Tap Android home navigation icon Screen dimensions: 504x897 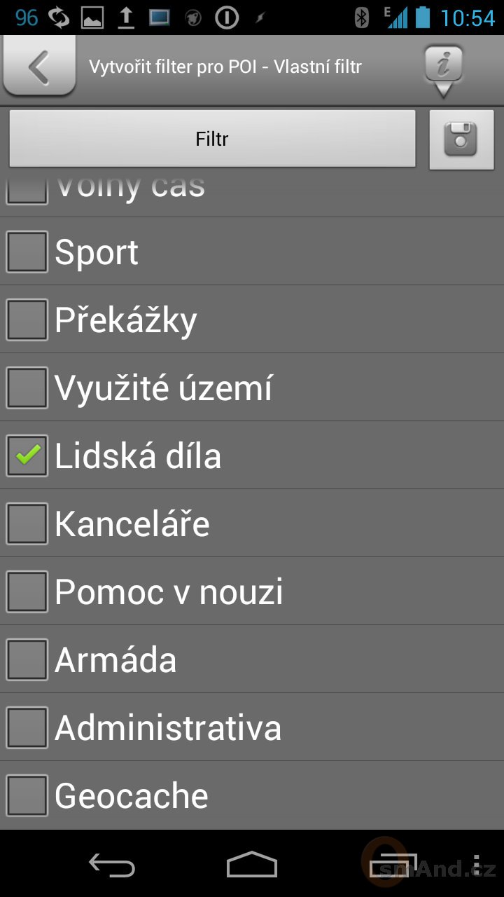coord(252,865)
